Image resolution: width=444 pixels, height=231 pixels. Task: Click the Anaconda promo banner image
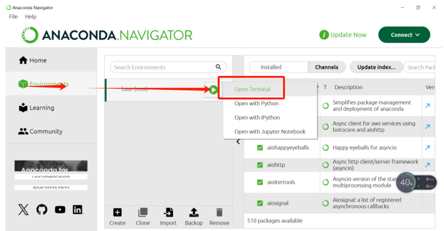51,166
